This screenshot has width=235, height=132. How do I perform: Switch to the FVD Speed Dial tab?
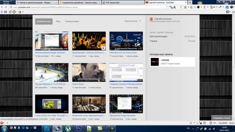pyautogui.click(x=123, y=3)
